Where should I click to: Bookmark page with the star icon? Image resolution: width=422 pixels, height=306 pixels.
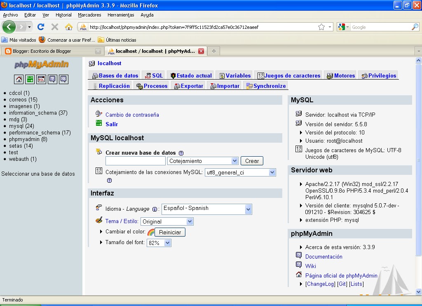[321, 27]
